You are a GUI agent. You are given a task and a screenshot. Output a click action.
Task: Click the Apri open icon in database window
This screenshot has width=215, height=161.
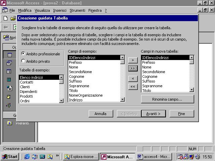coord(6,38)
